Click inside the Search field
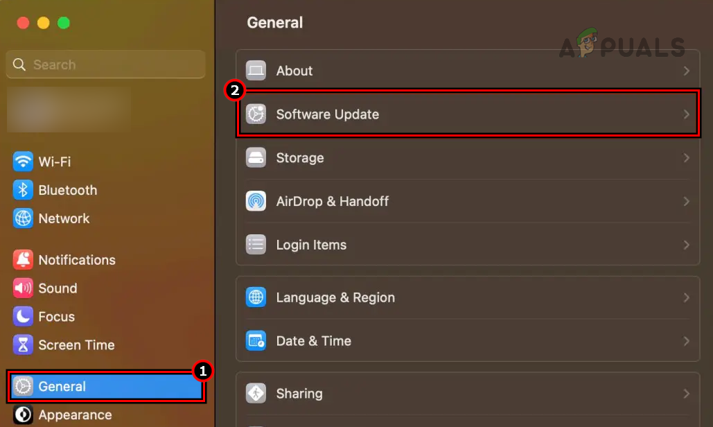Image resolution: width=713 pixels, height=427 pixels. [105, 64]
